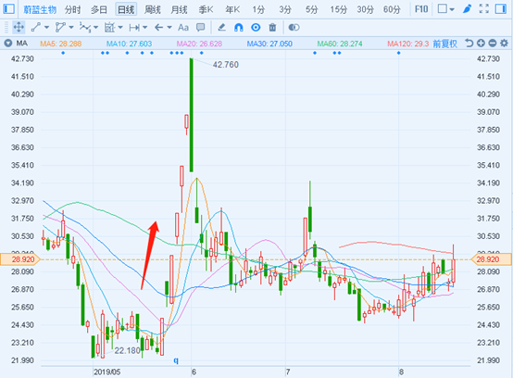513x378 pixels.
Task: Click the 42.760 high price label
Action: tap(225, 65)
